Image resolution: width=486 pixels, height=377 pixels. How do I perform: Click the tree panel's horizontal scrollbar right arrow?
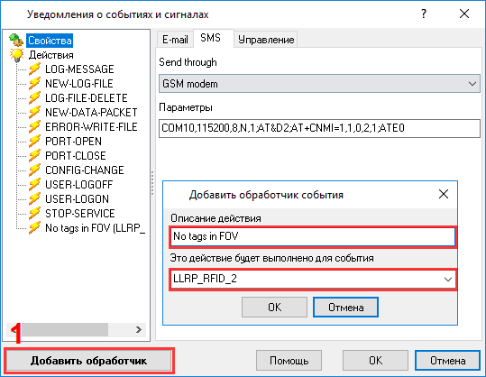[x=139, y=329]
